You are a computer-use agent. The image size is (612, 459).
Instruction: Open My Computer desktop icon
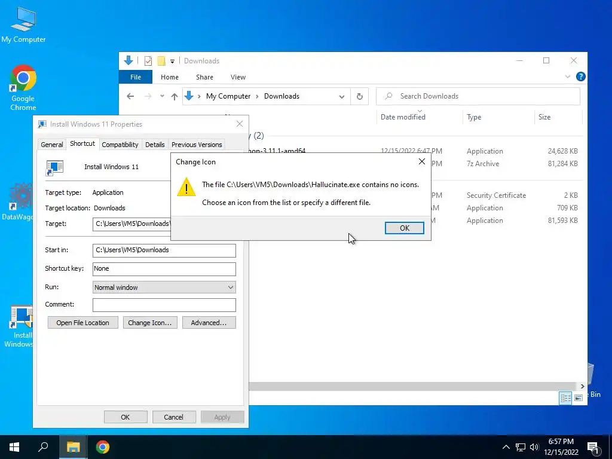click(x=23, y=24)
